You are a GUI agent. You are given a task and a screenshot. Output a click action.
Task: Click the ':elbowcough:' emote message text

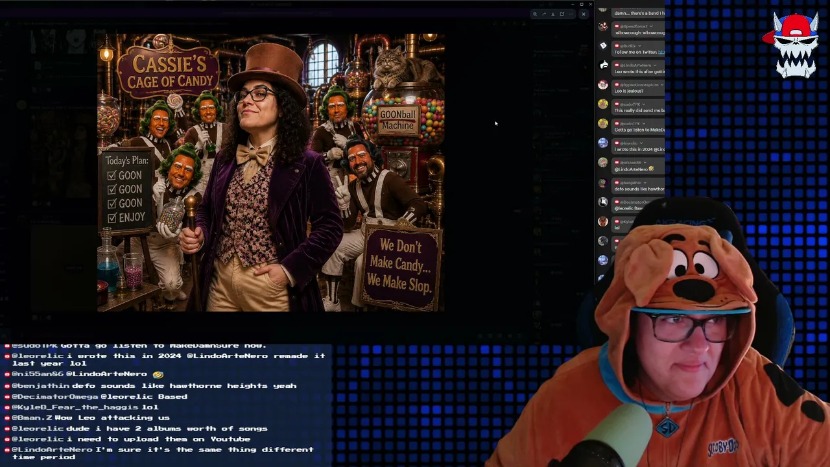[639, 32]
